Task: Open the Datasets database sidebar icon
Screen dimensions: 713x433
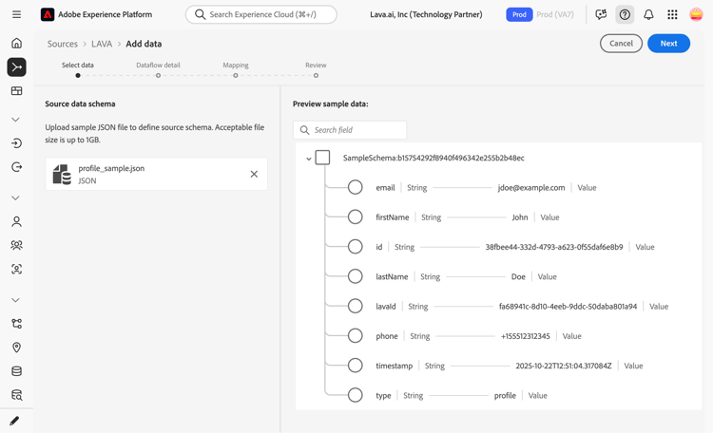Action: click(x=16, y=371)
